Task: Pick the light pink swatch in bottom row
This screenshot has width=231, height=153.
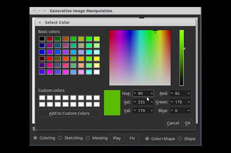Action: click(x=81, y=72)
